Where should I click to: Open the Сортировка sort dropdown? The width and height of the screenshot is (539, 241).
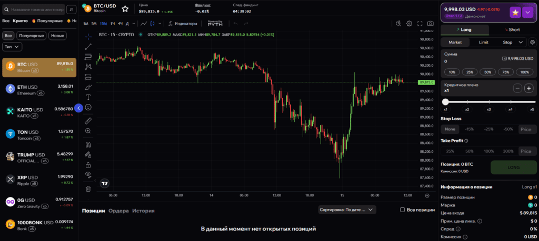[347, 209]
